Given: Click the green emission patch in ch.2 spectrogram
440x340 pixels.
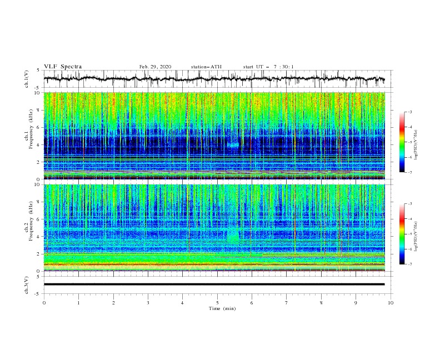Looking at the screenshot, I should click(233, 237).
